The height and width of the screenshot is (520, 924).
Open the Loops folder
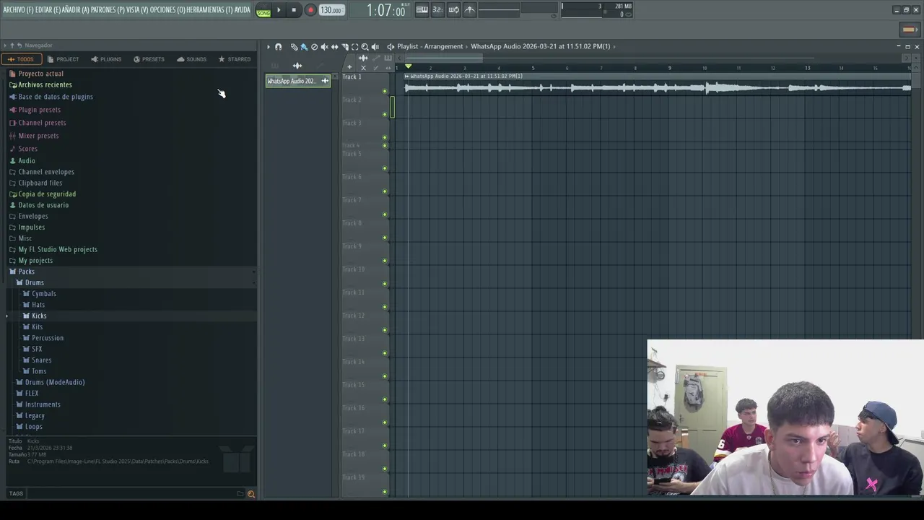33,427
